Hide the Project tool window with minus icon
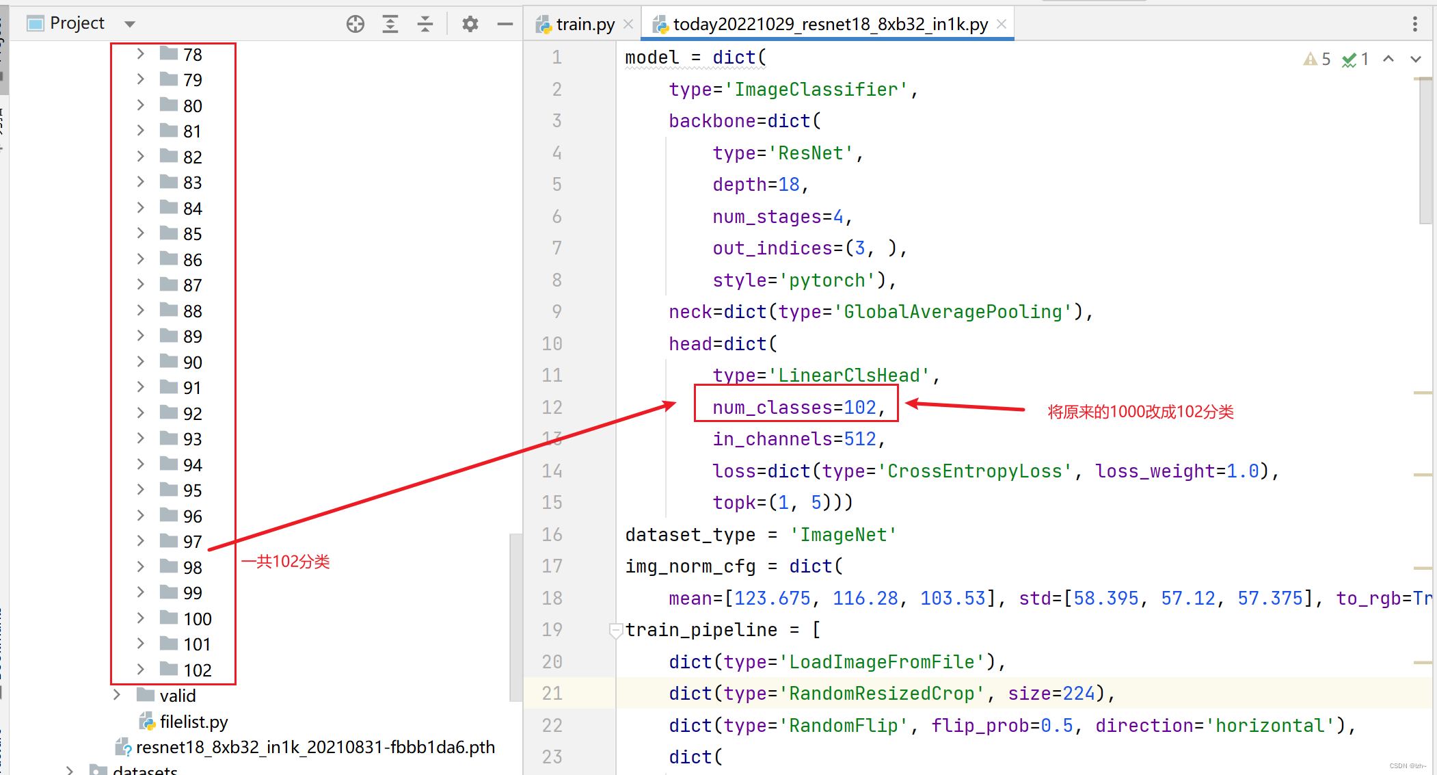Viewport: 1437px width, 775px height. [505, 24]
